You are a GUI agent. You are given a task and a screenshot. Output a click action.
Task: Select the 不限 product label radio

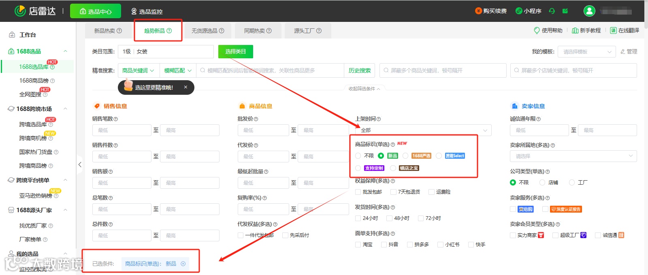tap(358, 156)
